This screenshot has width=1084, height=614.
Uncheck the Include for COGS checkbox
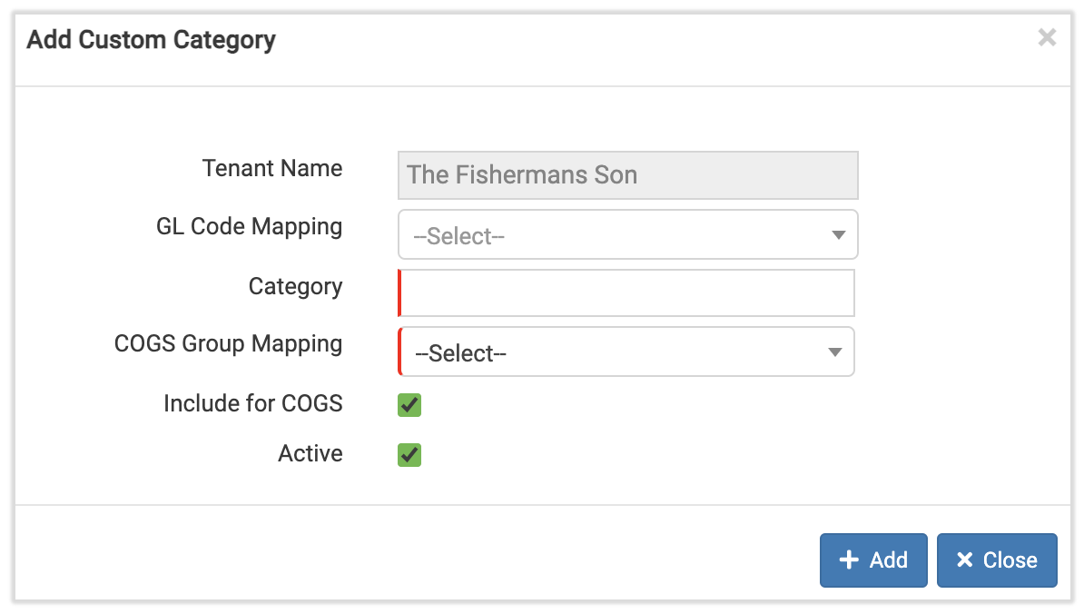(x=409, y=405)
